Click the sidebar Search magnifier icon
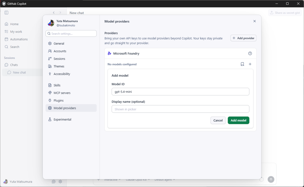Image resolution: width=304 pixels, height=187 pixels. (7, 47)
